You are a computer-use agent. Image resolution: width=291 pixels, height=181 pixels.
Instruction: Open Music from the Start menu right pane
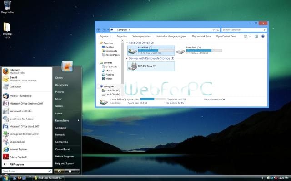pyautogui.click(x=59, y=99)
